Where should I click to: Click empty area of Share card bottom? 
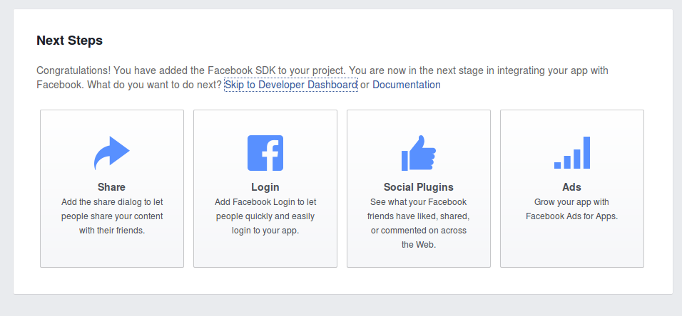click(112, 252)
